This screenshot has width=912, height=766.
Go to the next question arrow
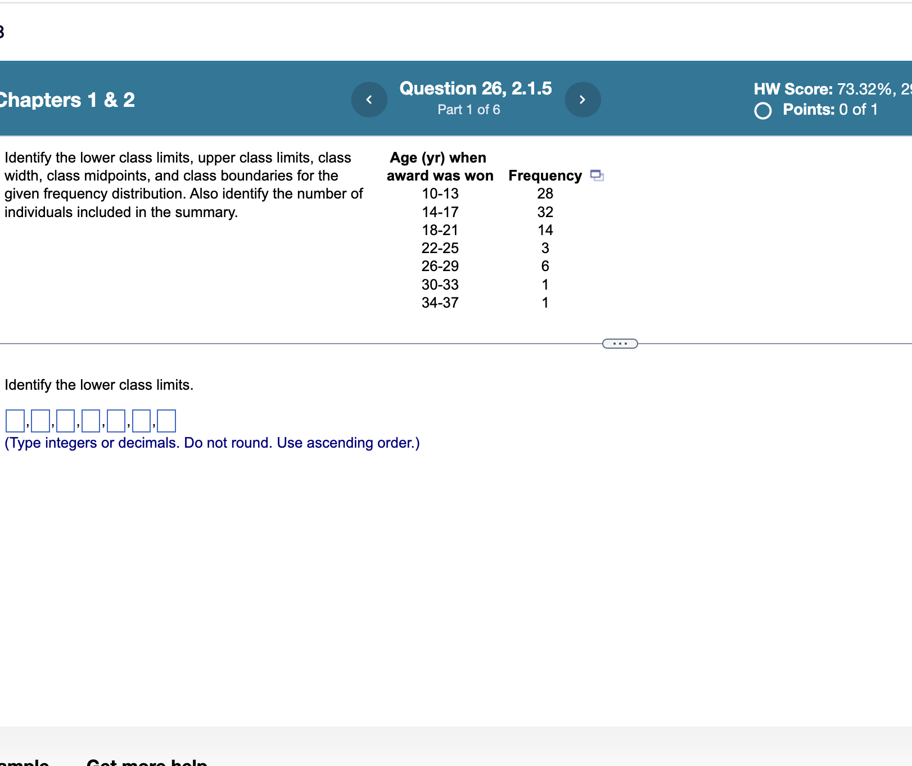pos(583,100)
